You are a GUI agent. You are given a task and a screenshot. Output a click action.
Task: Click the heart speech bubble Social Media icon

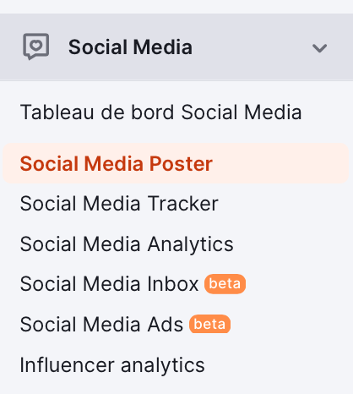tap(36, 47)
